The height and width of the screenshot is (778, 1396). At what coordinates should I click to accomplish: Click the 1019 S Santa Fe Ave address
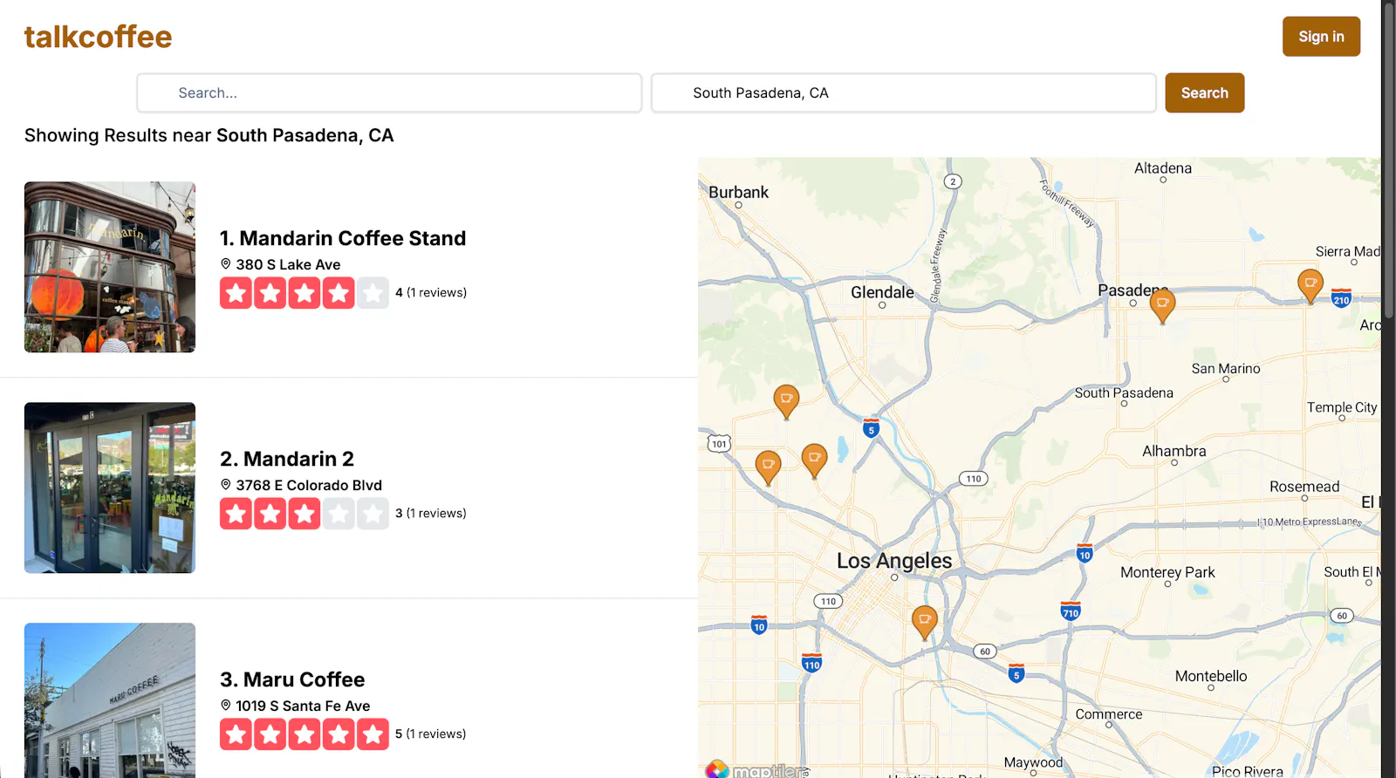[x=303, y=706]
